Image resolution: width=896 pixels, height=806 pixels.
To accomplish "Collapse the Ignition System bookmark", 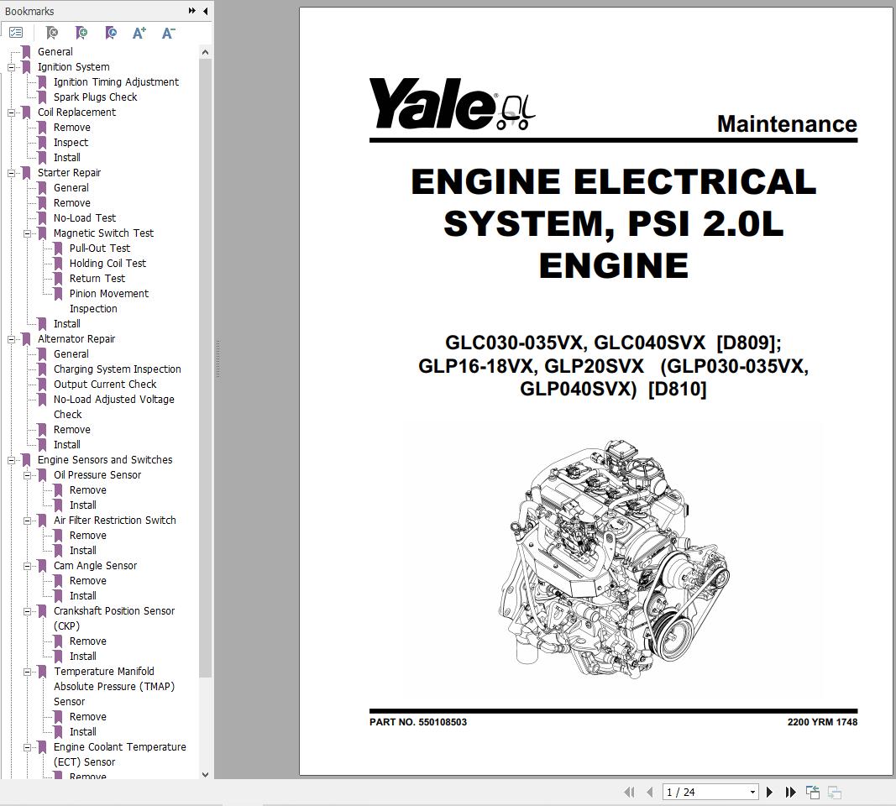I will click(x=11, y=67).
